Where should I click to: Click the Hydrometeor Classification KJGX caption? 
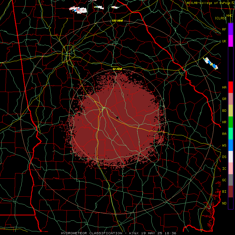[119, 233]
